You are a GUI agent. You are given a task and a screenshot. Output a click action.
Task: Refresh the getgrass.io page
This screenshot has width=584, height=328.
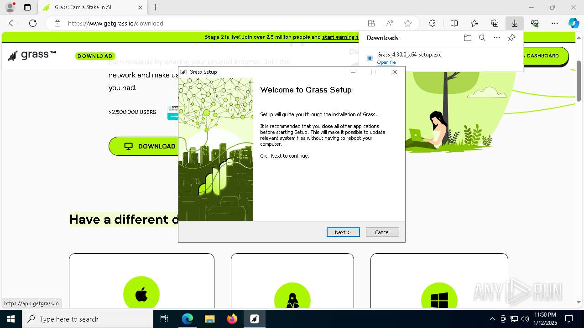33,23
